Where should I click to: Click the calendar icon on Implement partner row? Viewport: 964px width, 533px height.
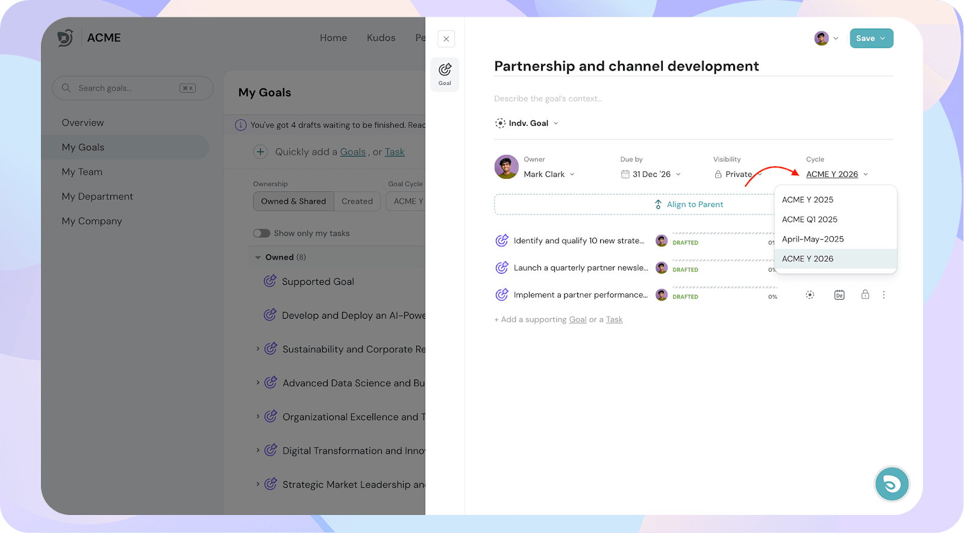click(839, 295)
